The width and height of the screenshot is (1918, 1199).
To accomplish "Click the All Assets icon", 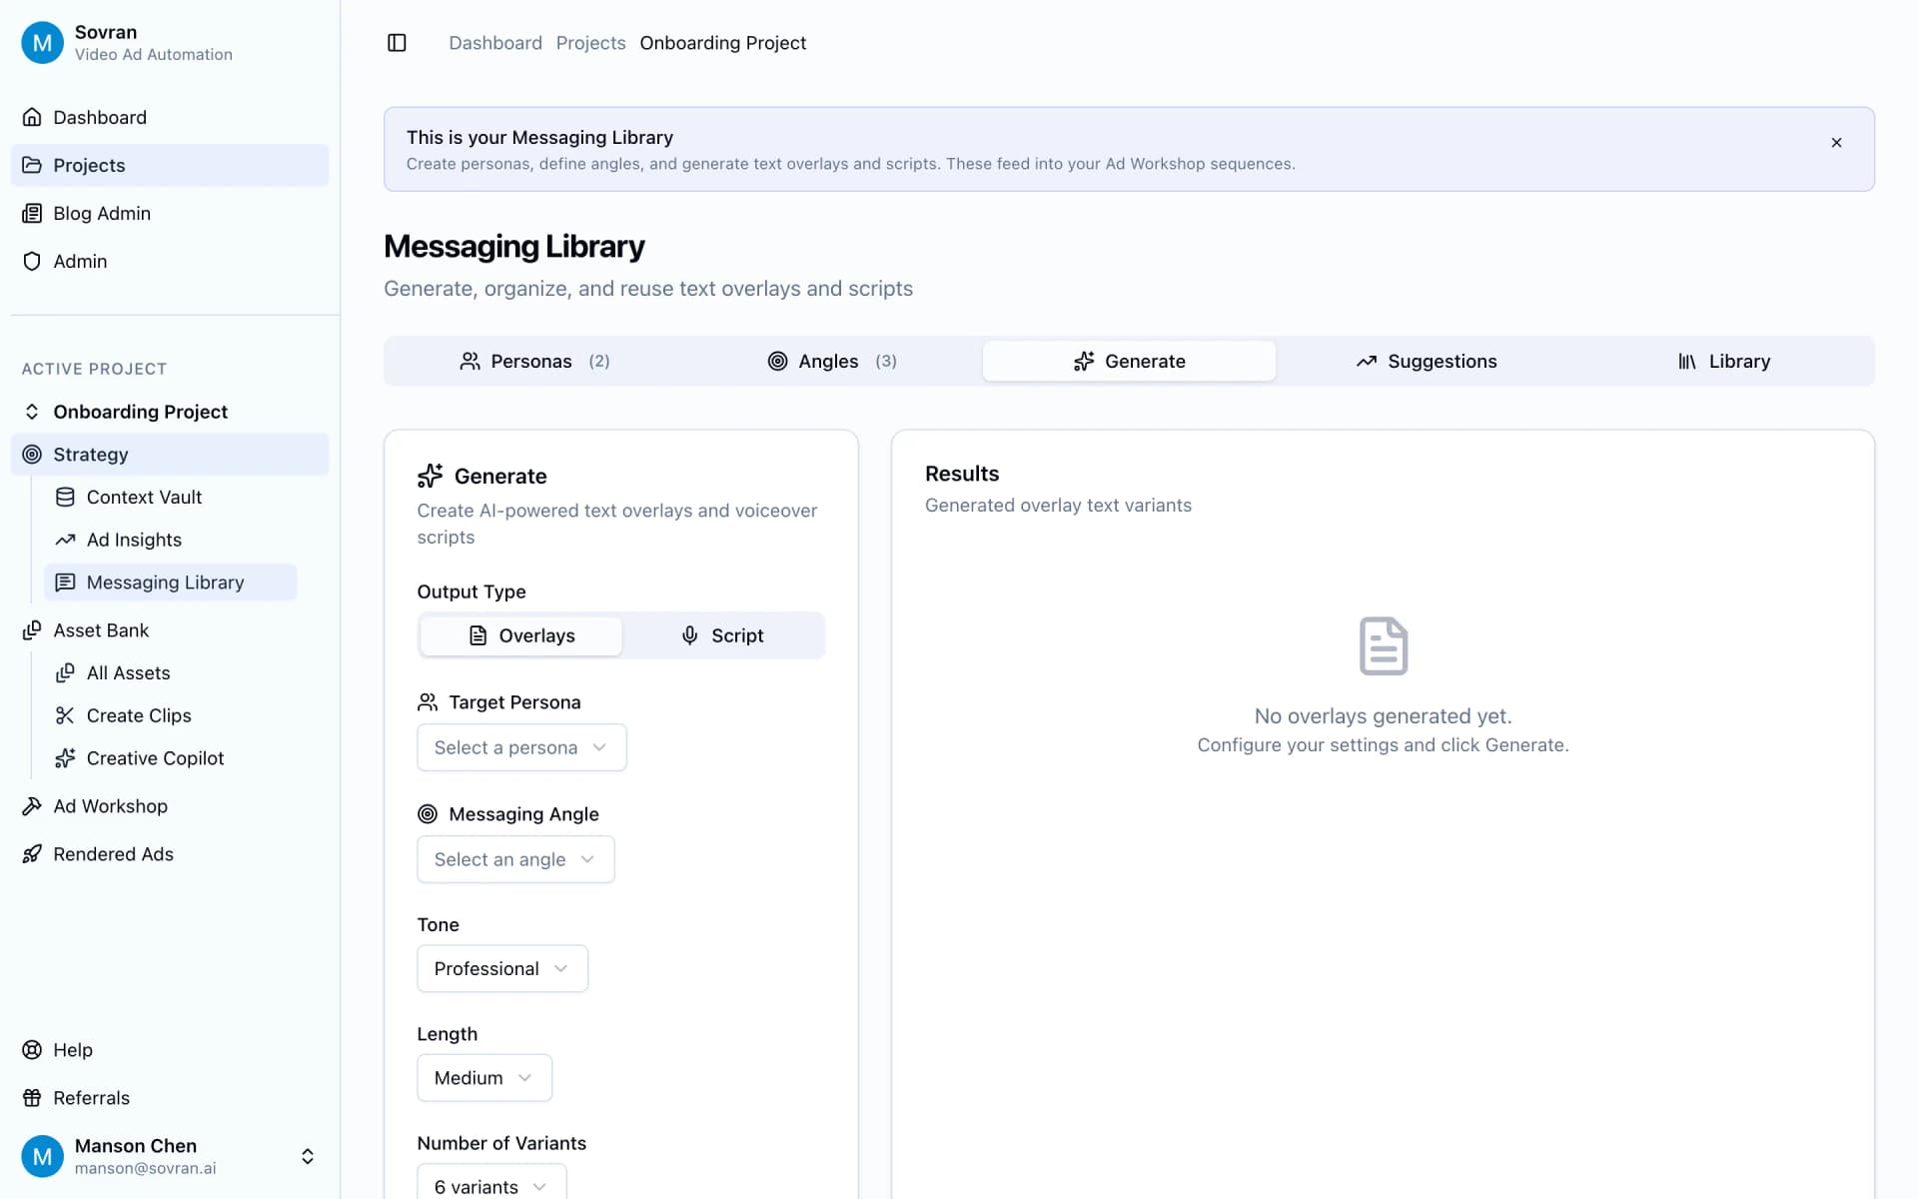I will (65, 672).
